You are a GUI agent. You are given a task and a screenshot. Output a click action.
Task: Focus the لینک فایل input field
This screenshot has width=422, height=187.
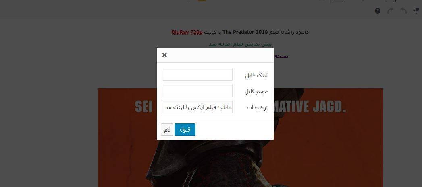[197, 75]
